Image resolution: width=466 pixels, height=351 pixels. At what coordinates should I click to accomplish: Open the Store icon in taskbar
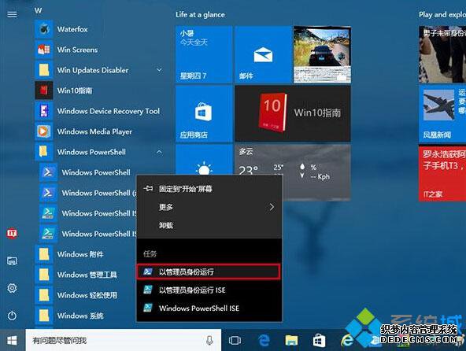click(319, 340)
